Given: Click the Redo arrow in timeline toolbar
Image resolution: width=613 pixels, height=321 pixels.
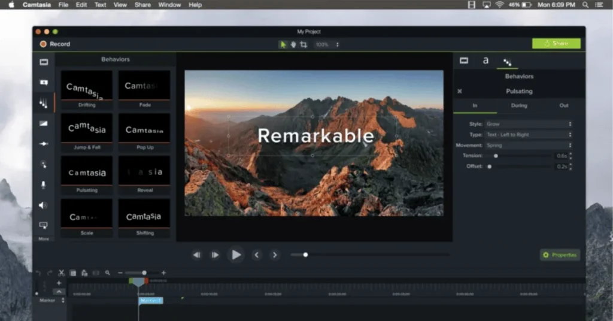Looking at the screenshot, I should 50,273.
